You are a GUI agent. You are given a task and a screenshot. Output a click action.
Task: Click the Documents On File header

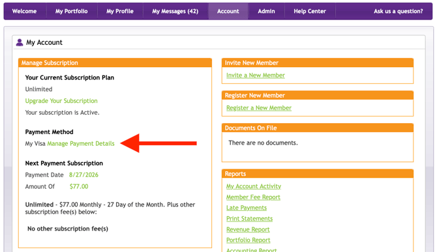click(x=318, y=128)
